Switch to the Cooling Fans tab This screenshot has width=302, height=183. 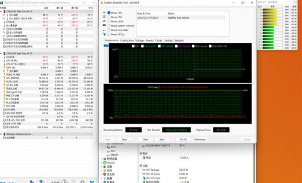(127, 41)
